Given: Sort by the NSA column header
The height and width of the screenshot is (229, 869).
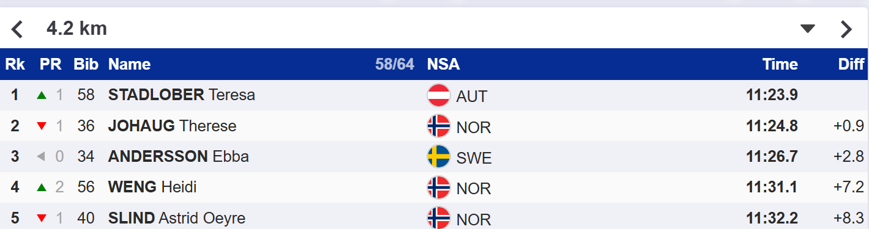Looking at the screenshot, I should point(443,64).
